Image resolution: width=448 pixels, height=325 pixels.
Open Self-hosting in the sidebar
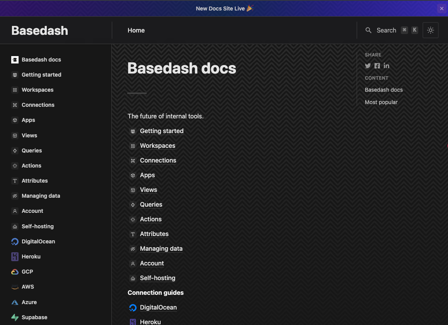click(38, 226)
